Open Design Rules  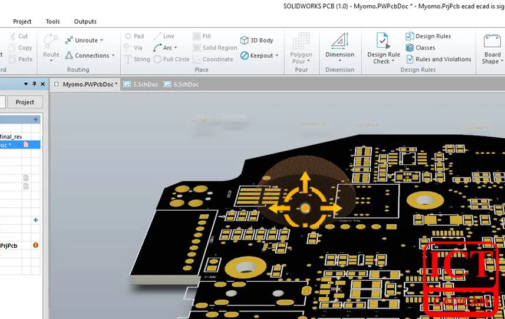(428, 36)
